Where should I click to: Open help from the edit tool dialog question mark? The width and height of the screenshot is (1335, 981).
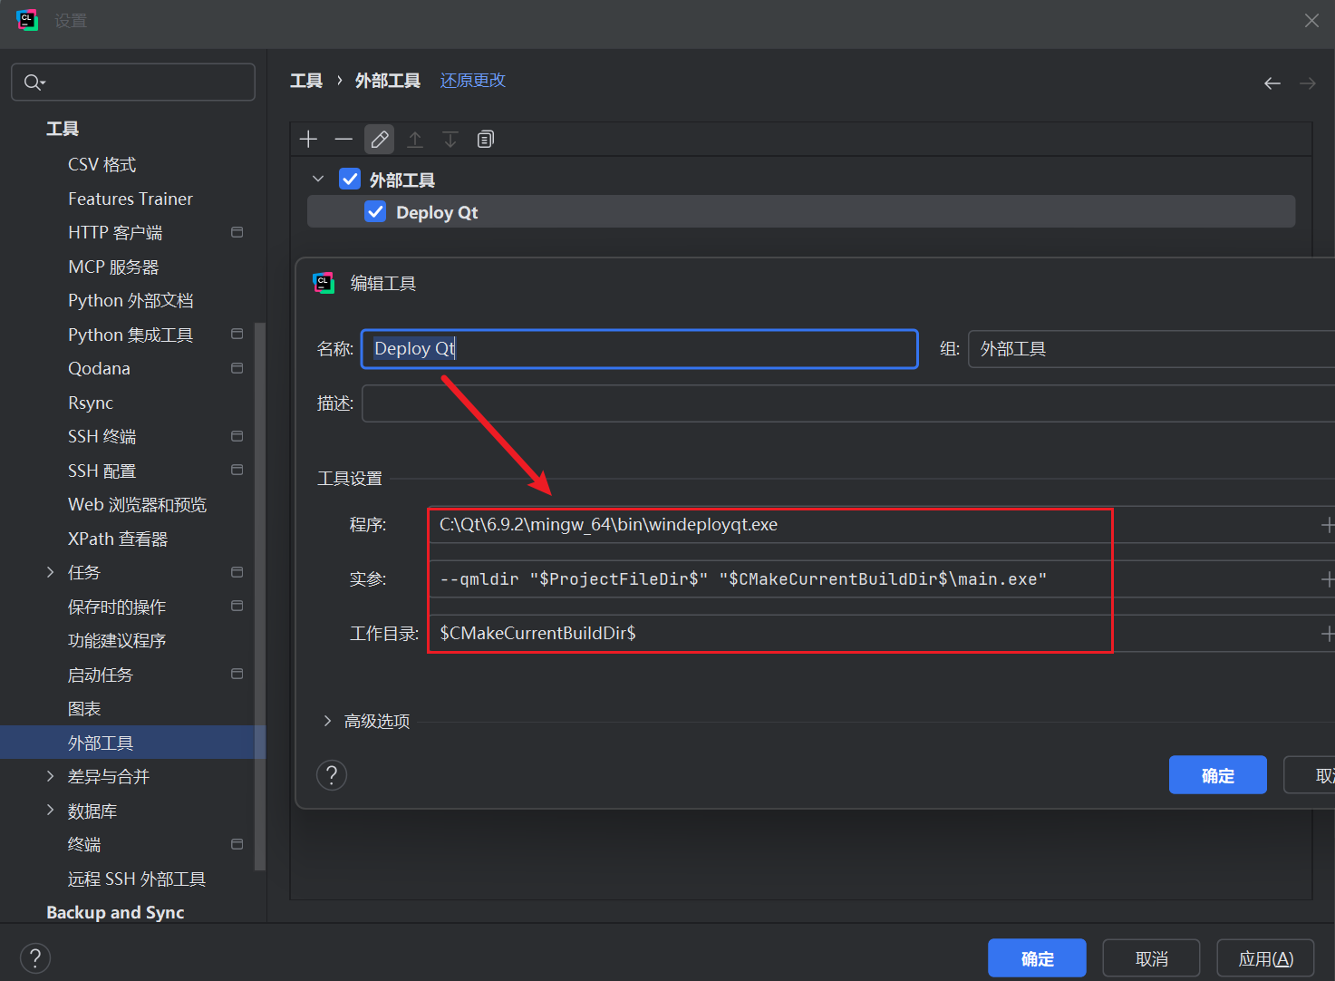(x=332, y=775)
